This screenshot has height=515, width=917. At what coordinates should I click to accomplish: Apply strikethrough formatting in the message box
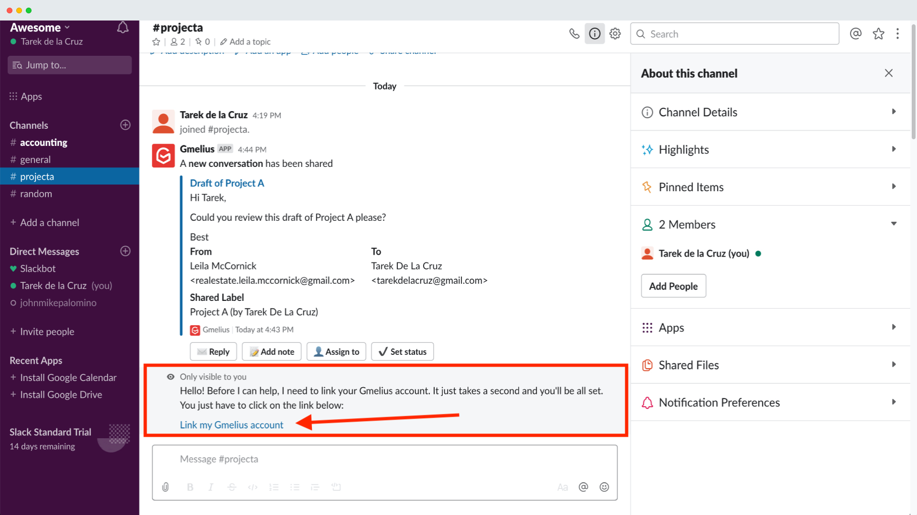click(x=232, y=487)
